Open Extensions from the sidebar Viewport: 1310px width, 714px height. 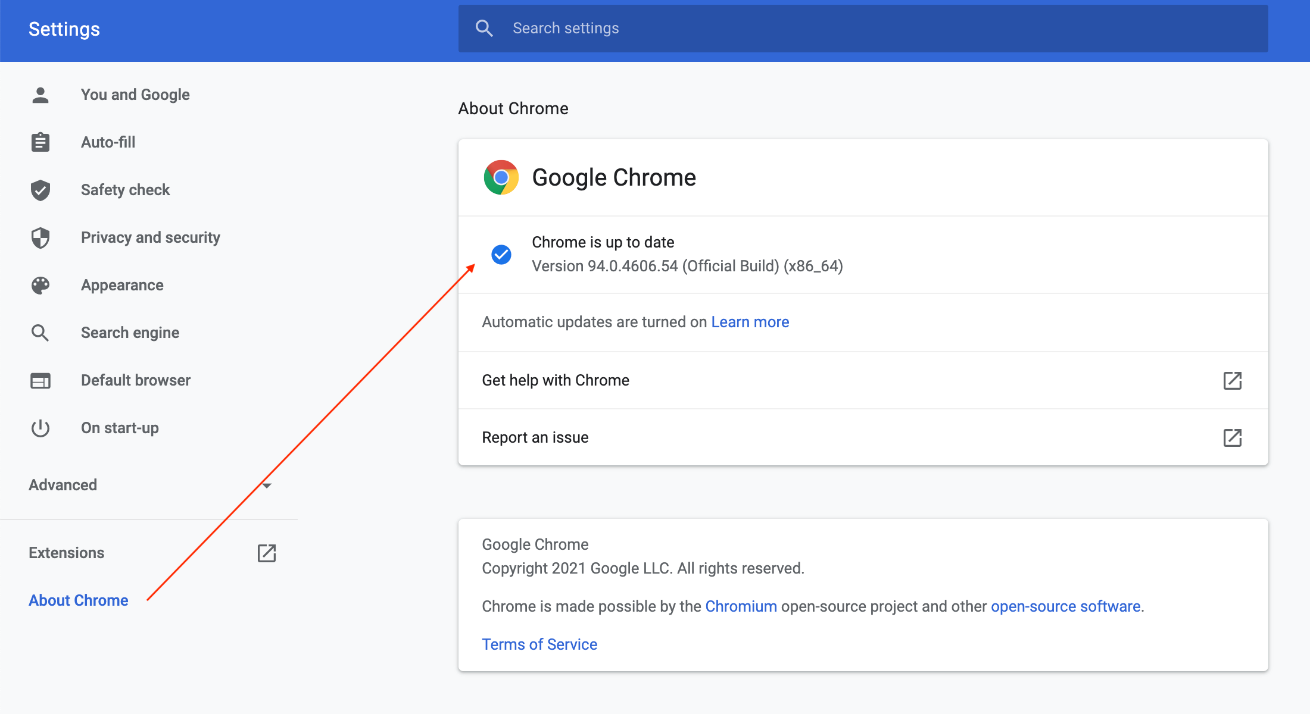point(67,553)
